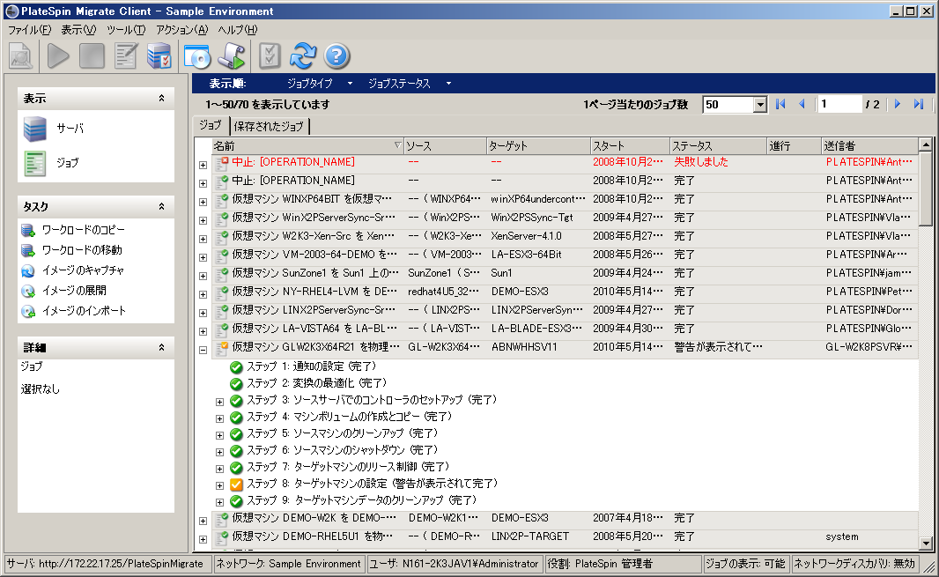939x577 pixels.
Task: Click the page number input field
Action: pos(838,105)
